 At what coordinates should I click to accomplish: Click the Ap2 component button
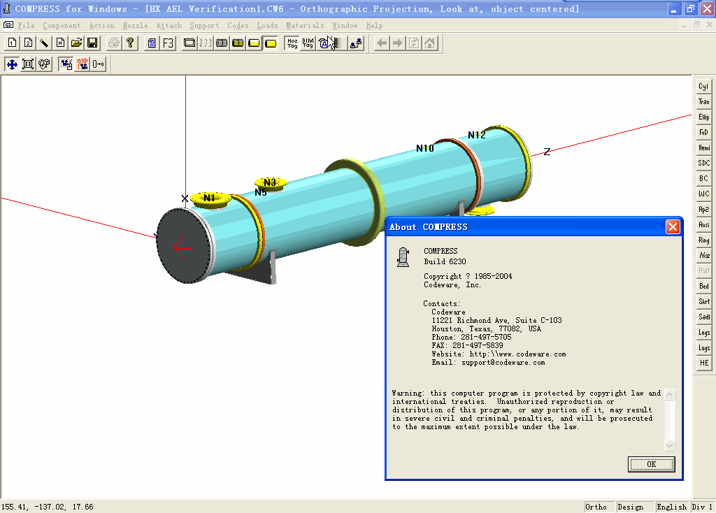(703, 210)
